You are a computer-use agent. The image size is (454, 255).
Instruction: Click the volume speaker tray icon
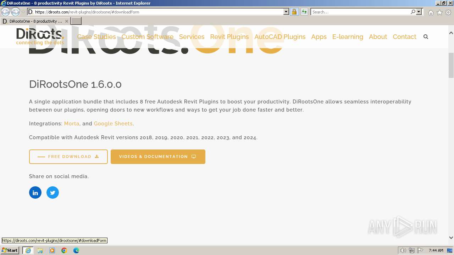(403, 250)
